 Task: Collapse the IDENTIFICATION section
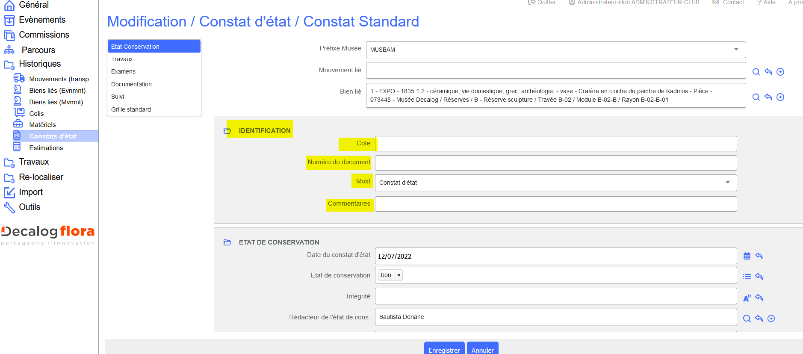[x=227, y=131]
